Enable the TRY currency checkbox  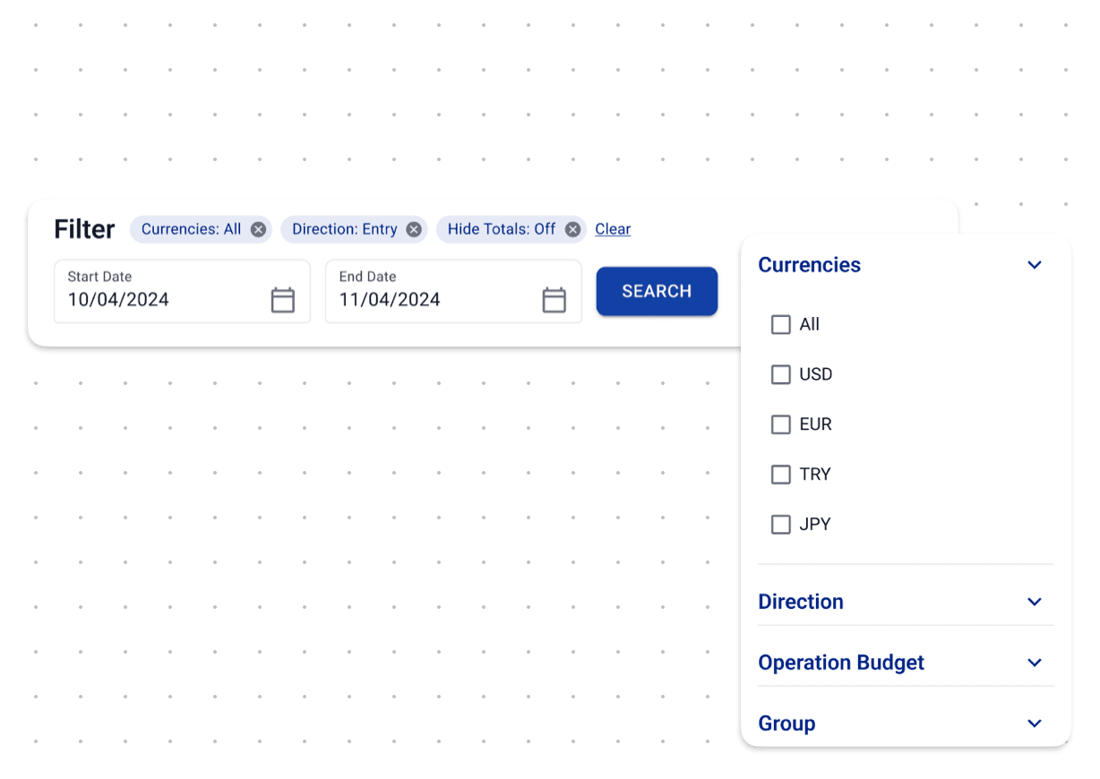point(781,475)
